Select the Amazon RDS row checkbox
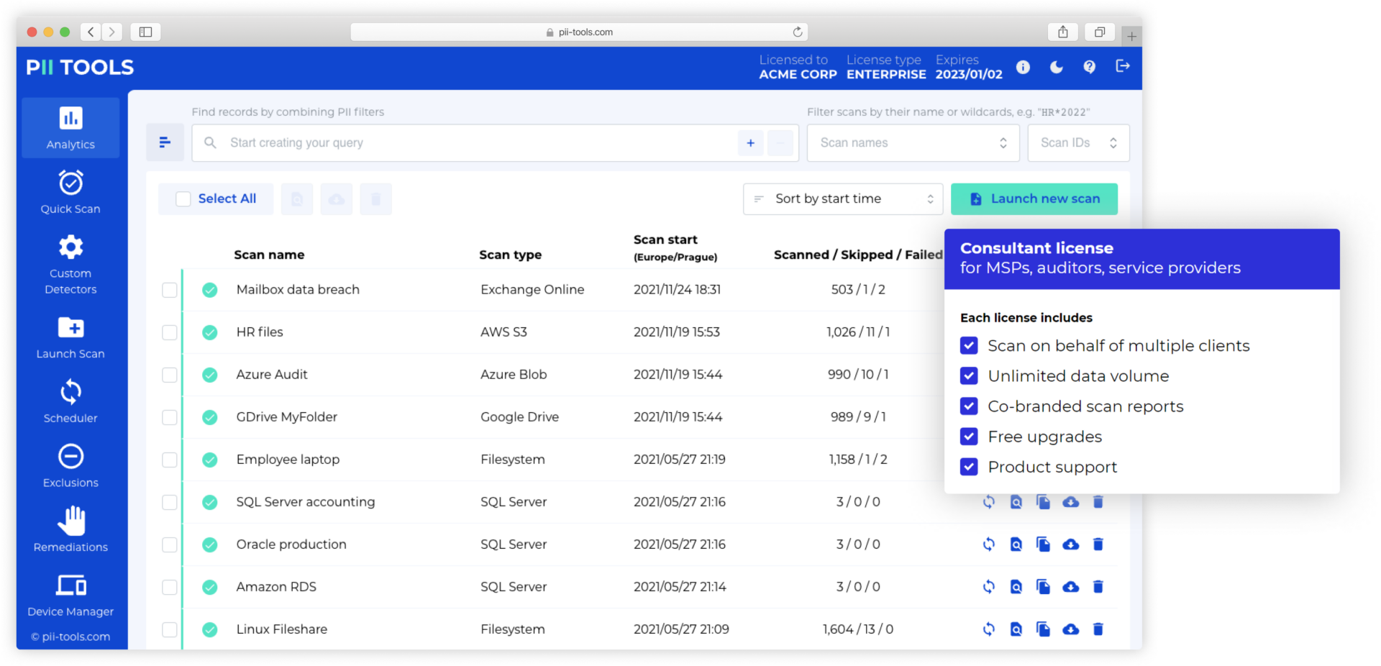 coord(170,587)
